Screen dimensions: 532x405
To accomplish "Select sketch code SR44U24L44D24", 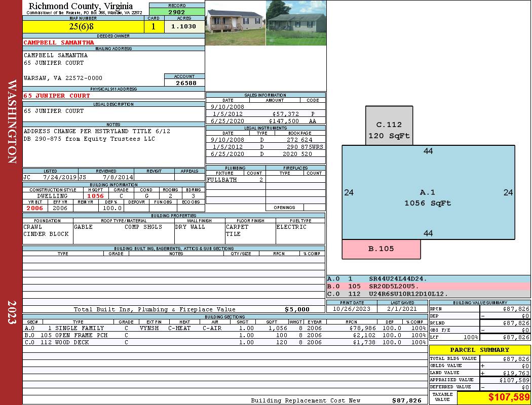I will tap(398, 279).
